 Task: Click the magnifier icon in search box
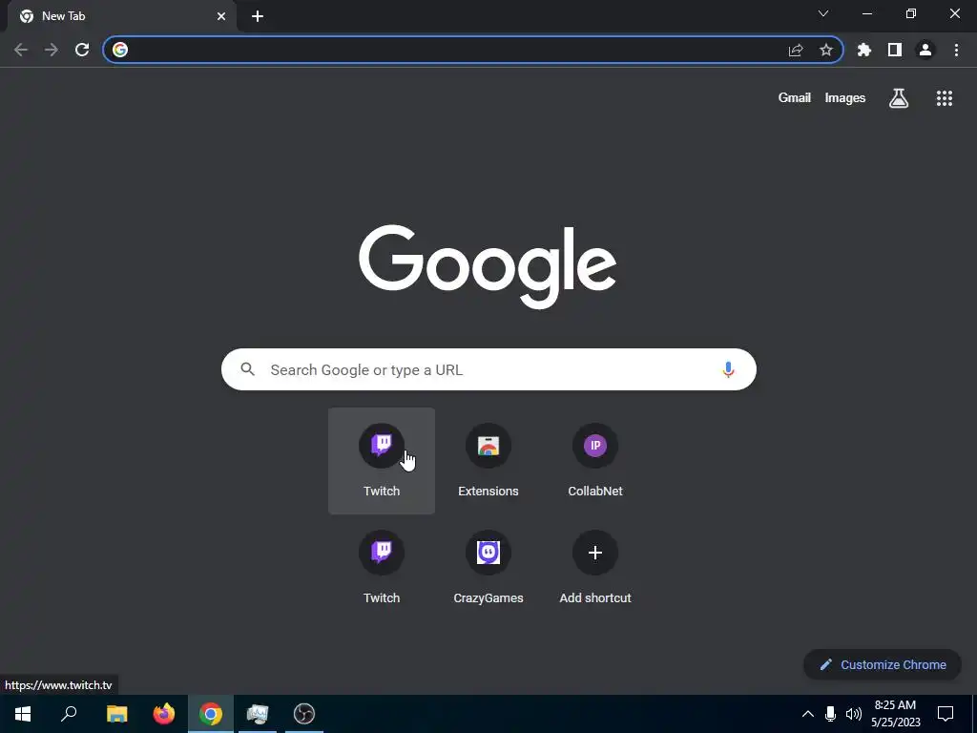(x=247, y=369)
